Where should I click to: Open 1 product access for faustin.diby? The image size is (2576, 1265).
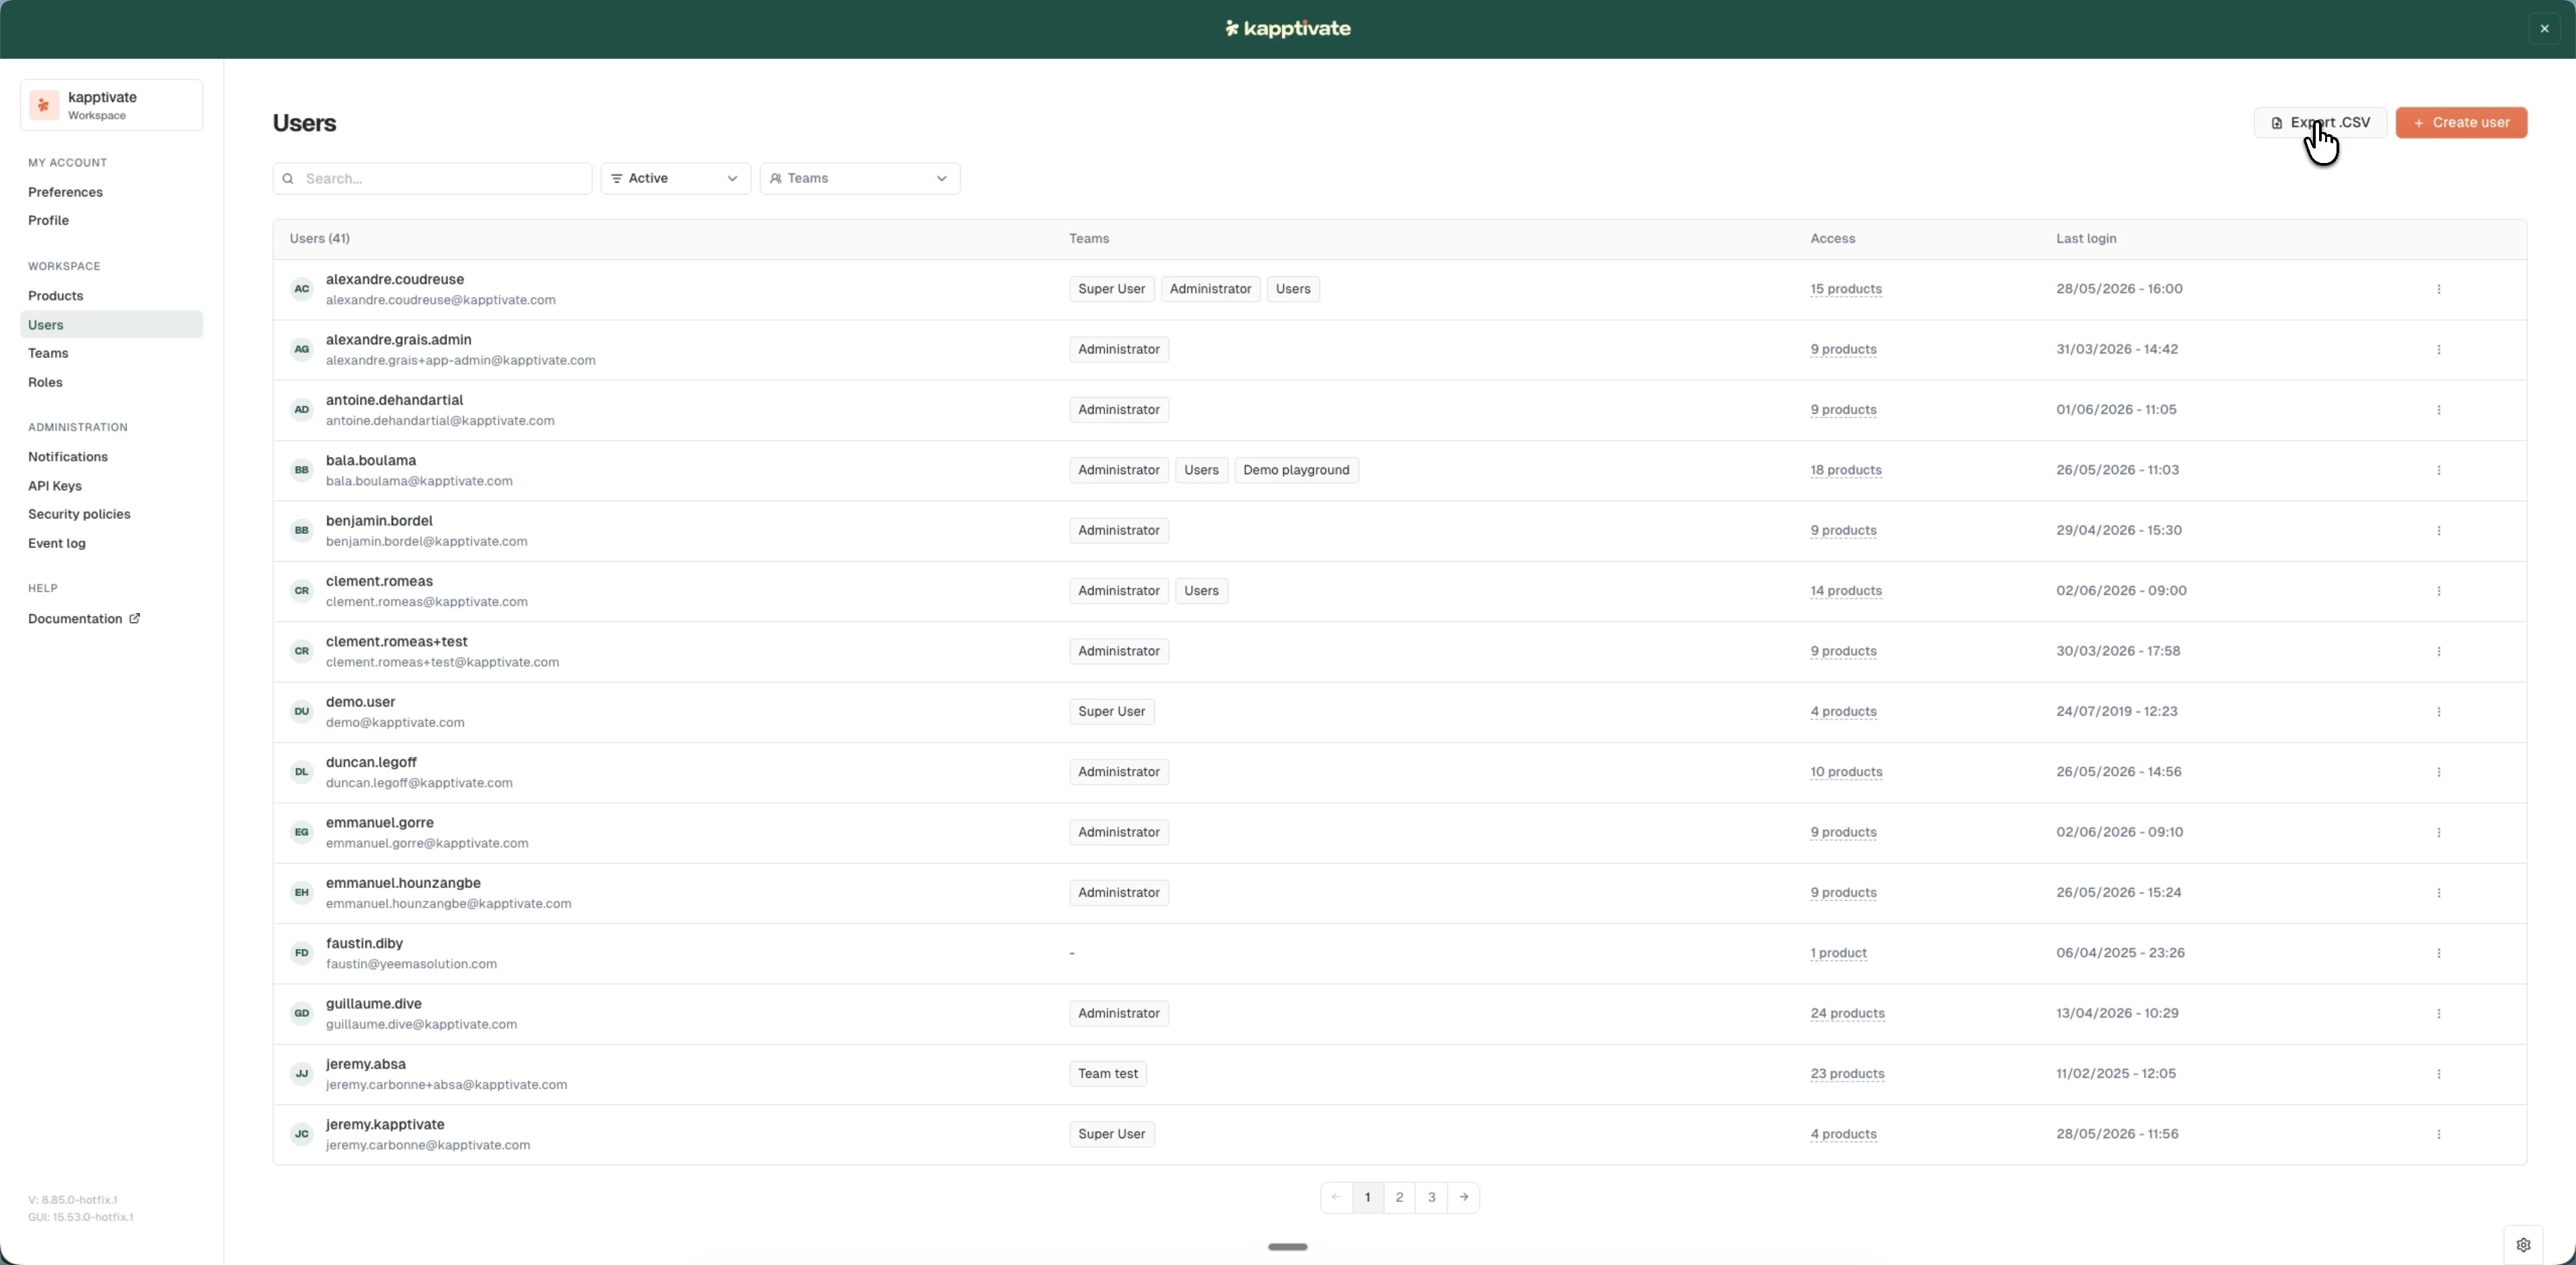pyautogui.click(x=1838, y=953)
